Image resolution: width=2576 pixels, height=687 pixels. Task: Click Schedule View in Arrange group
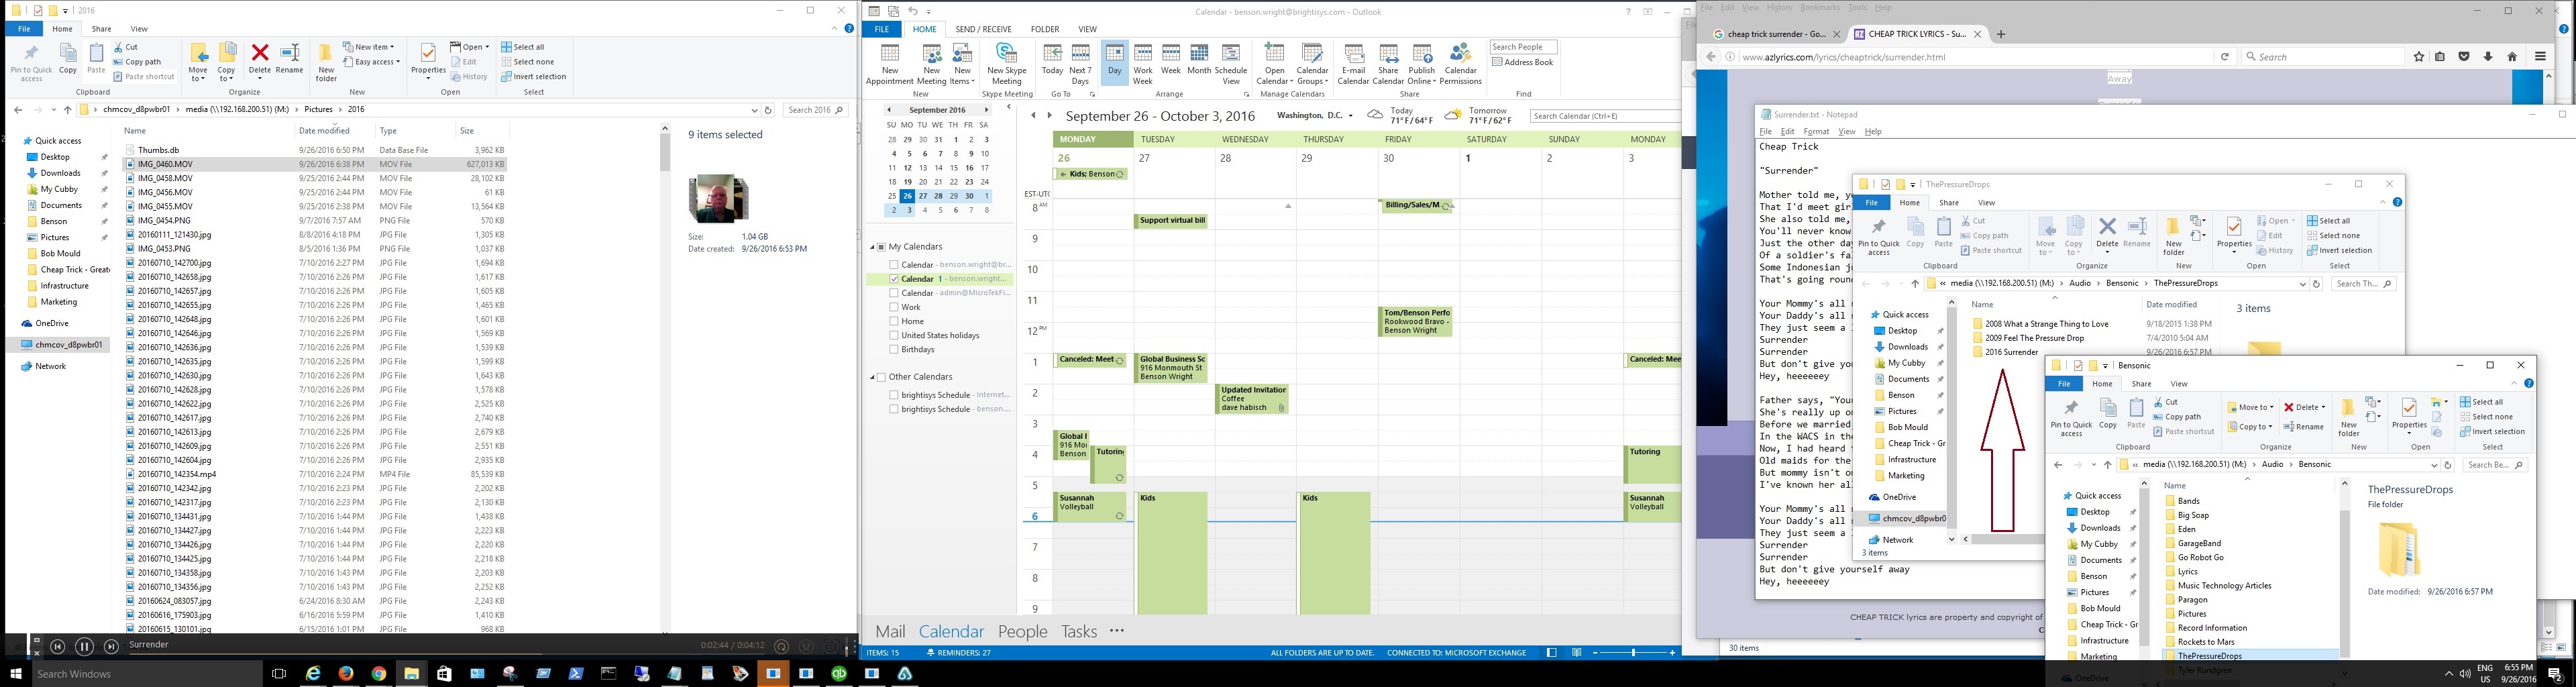pyautogui.click(x=1230, y=62)
